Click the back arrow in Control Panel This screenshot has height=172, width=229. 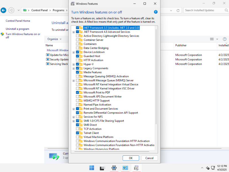[3, 10]
